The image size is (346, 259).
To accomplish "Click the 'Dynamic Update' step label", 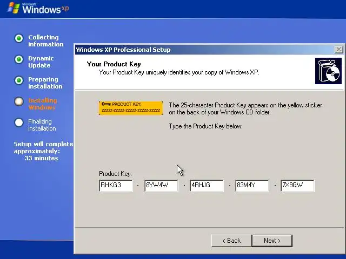I will click(x=41, y=62).
